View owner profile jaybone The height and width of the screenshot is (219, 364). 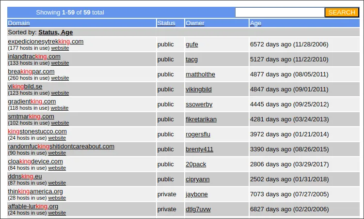click(196, 194)
